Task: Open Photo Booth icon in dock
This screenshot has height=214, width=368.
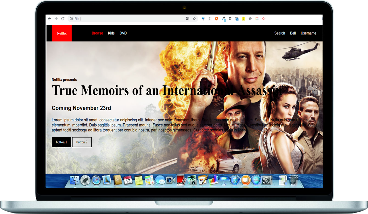Action: (x=181, y=180)
